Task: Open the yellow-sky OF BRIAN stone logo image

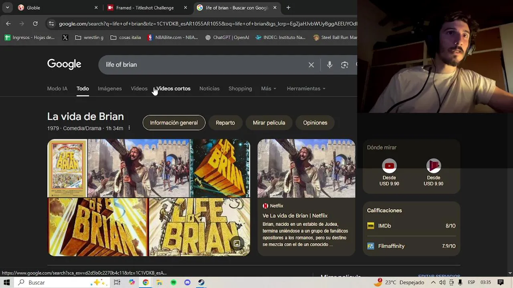Action: tap(98, 227)
